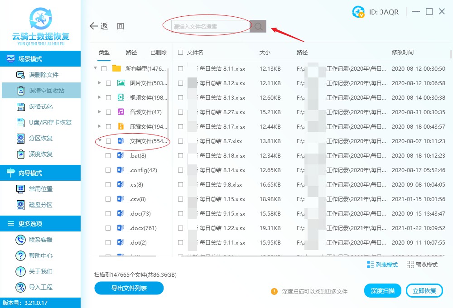Open the 更多选项 section header
Image resolution: width=453 pixels, height=308 pixels.
(40, 223)
